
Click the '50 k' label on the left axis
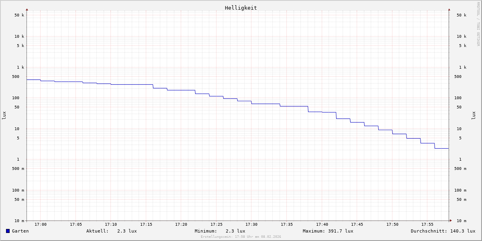tap(19, 15)
